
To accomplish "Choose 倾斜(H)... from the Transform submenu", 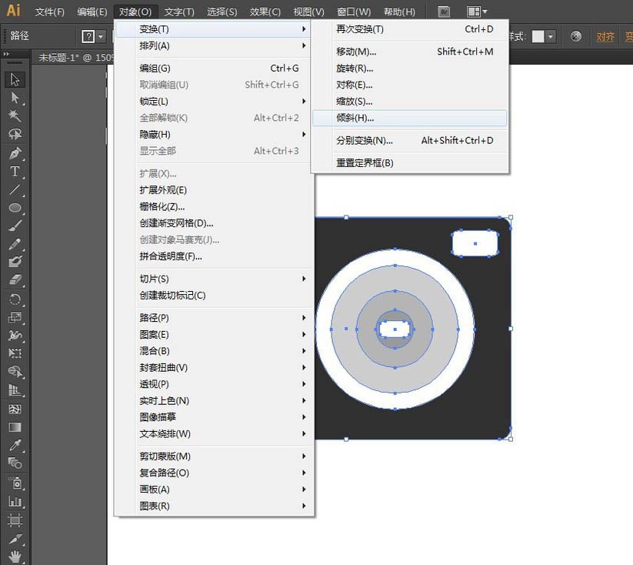I will pos(409,118).
